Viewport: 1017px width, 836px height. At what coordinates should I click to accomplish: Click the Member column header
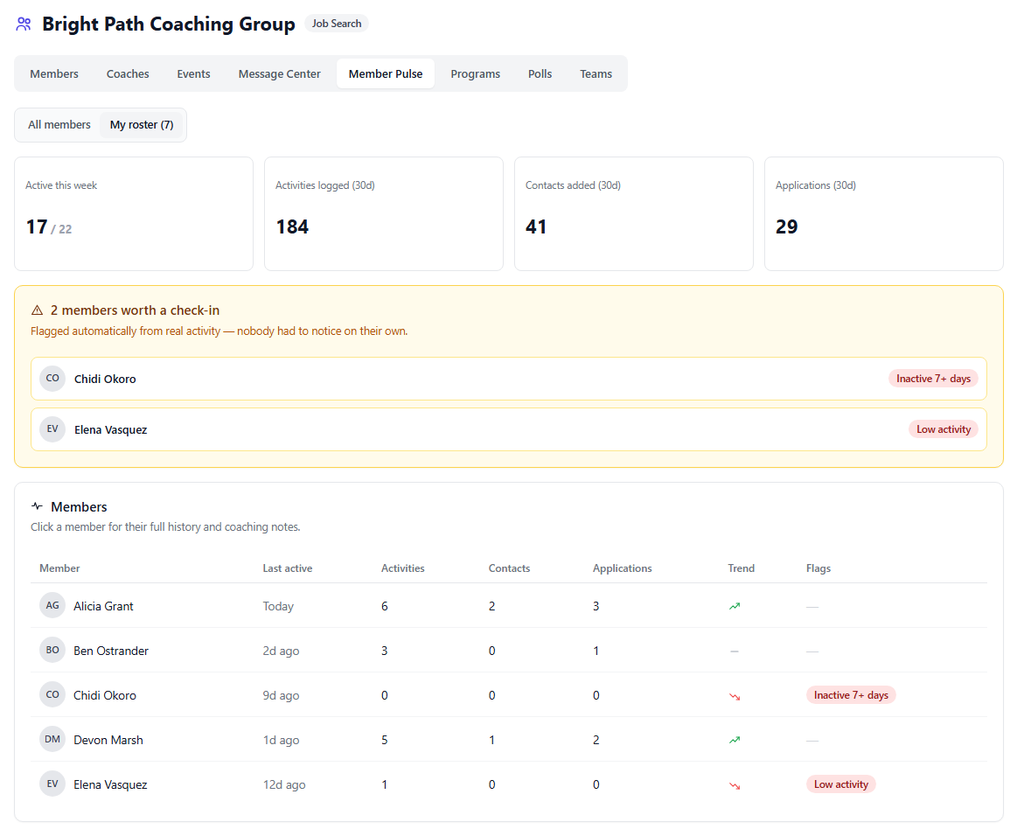click(59, 568)
